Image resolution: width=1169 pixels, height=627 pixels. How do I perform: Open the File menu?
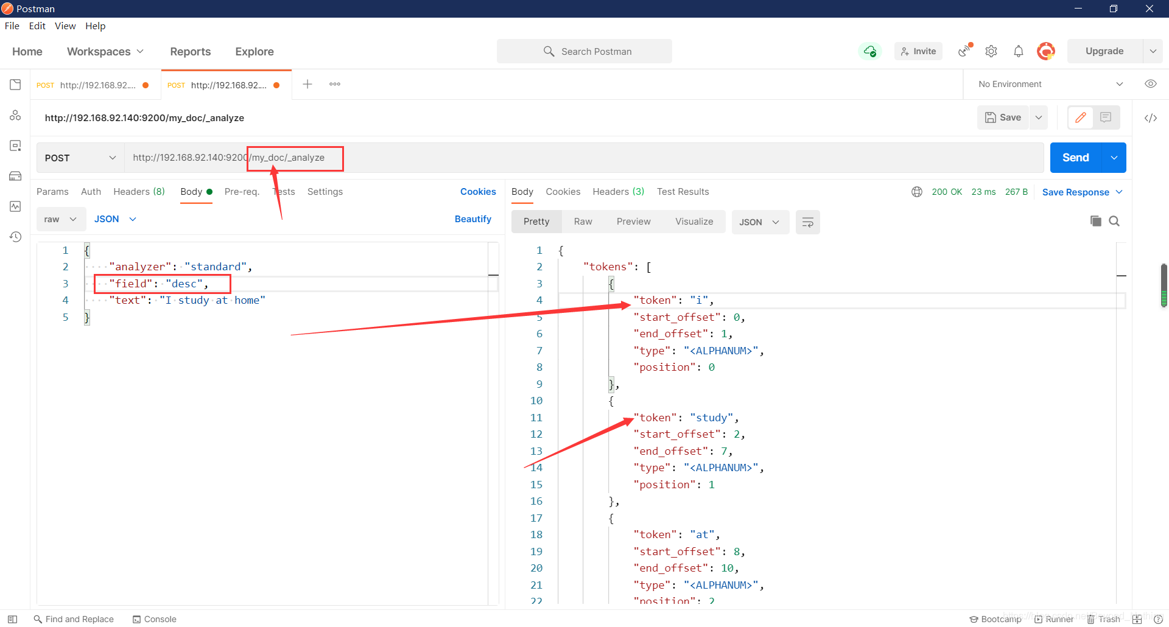(x=12, y=26)
